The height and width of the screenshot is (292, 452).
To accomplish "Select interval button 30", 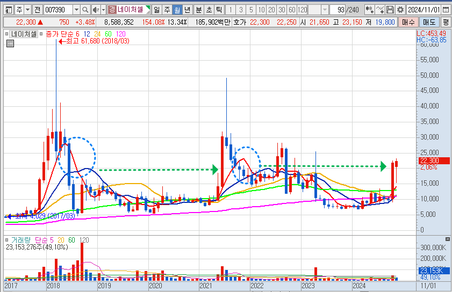I will click(282, 10).
